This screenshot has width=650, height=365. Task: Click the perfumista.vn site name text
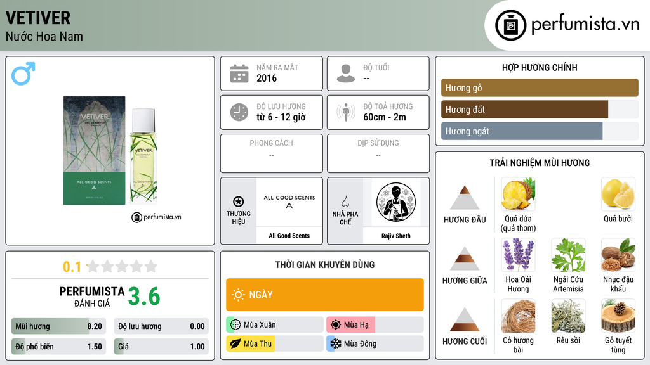coord(585,25)
